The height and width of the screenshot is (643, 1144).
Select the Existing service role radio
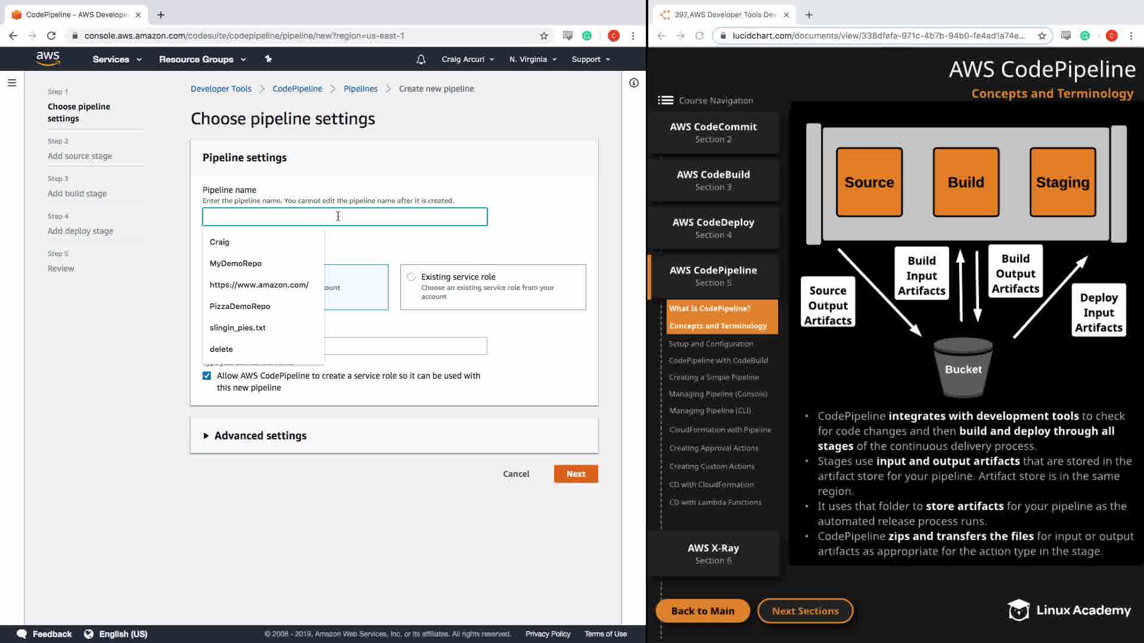point(411,277)
